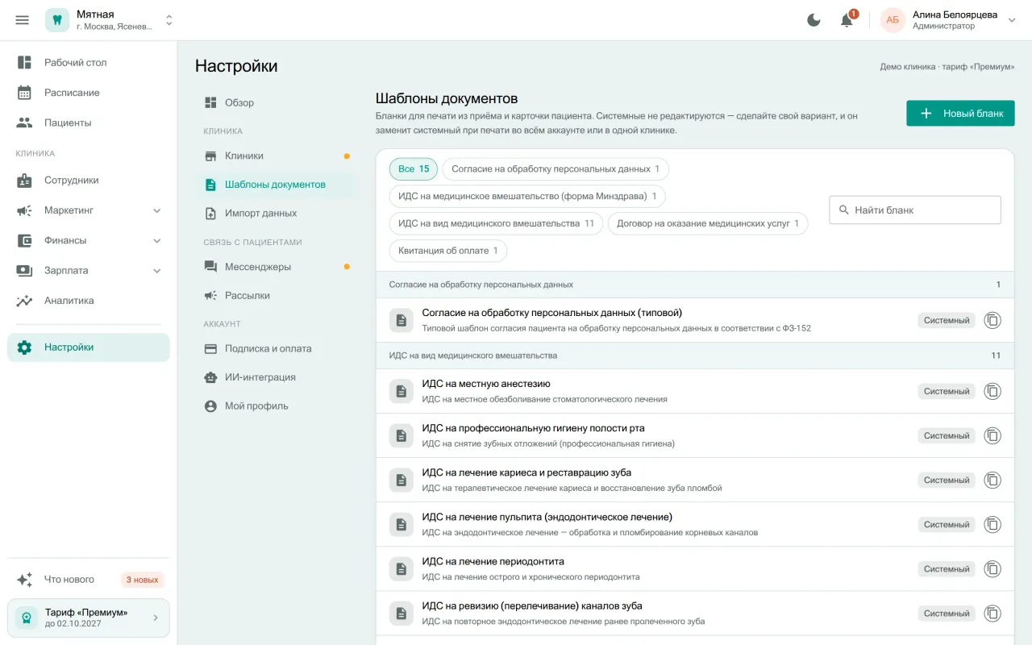Click the Подписка и оплата card icon
1032x645 pixels.
click(210, 349)
